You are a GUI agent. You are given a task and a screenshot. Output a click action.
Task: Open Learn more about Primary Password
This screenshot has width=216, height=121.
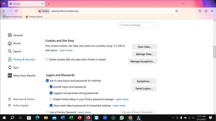84,112
